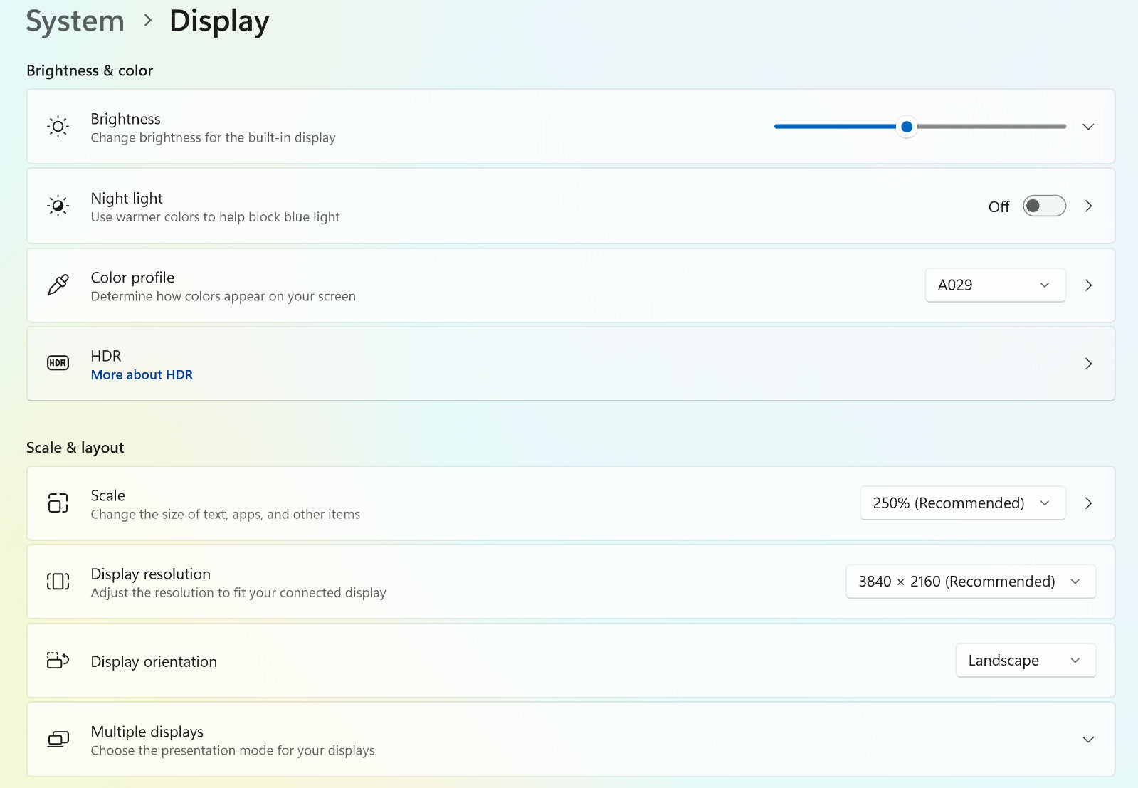The image size is (1138, 788).
Task: Open the More about HDR link
Action: (x=142, y=375)
